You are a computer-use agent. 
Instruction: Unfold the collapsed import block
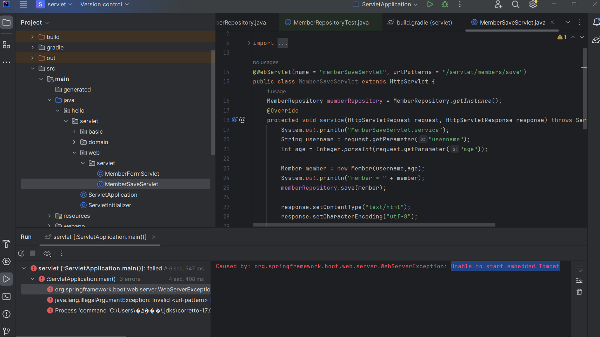[x=249, y=43]
